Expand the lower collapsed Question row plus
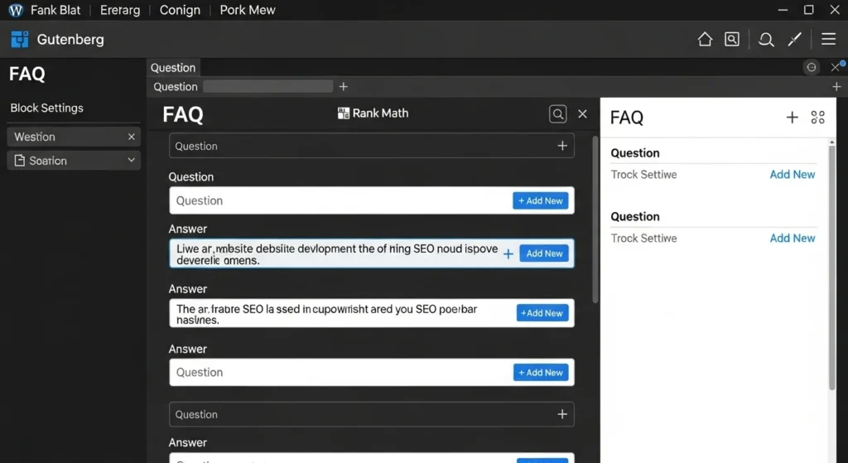 click(562, 414)
